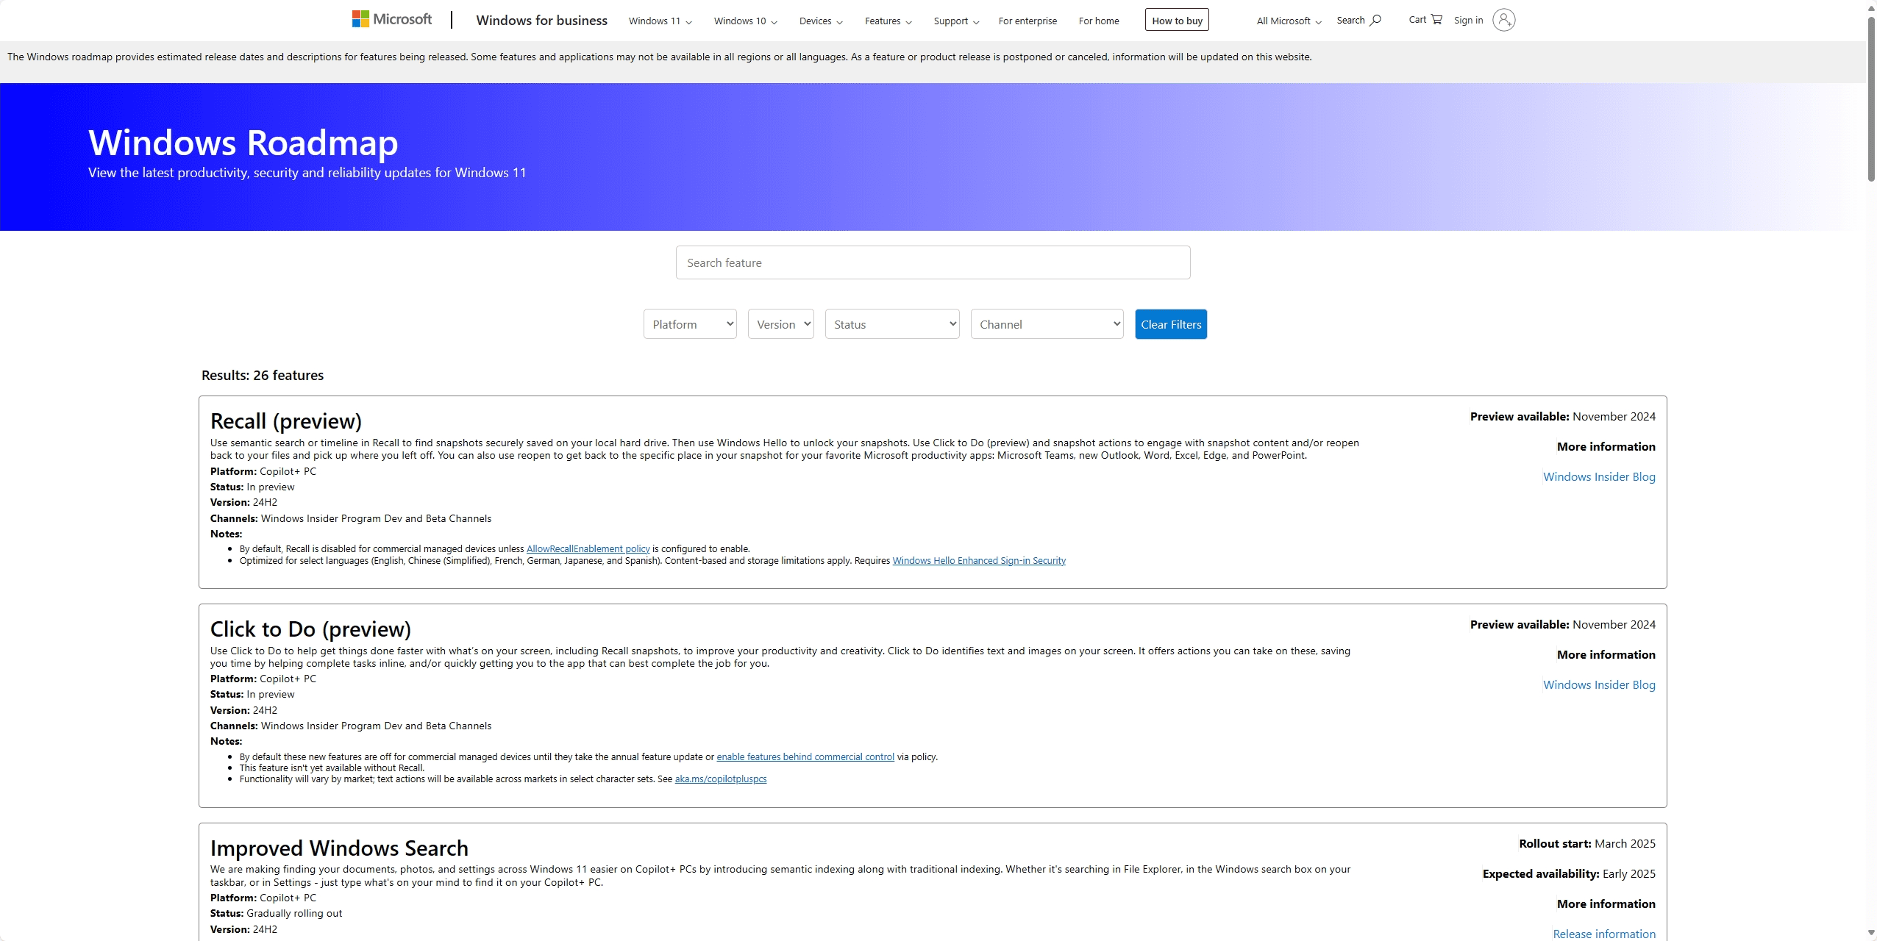Open the Platform filter dropdown

689,323
